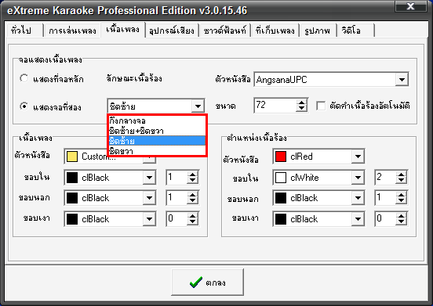Click the green checkmark ตกลง button
The height and width of the screenshot is (306, 433).
pyautogui.click(x=207, y=282)
